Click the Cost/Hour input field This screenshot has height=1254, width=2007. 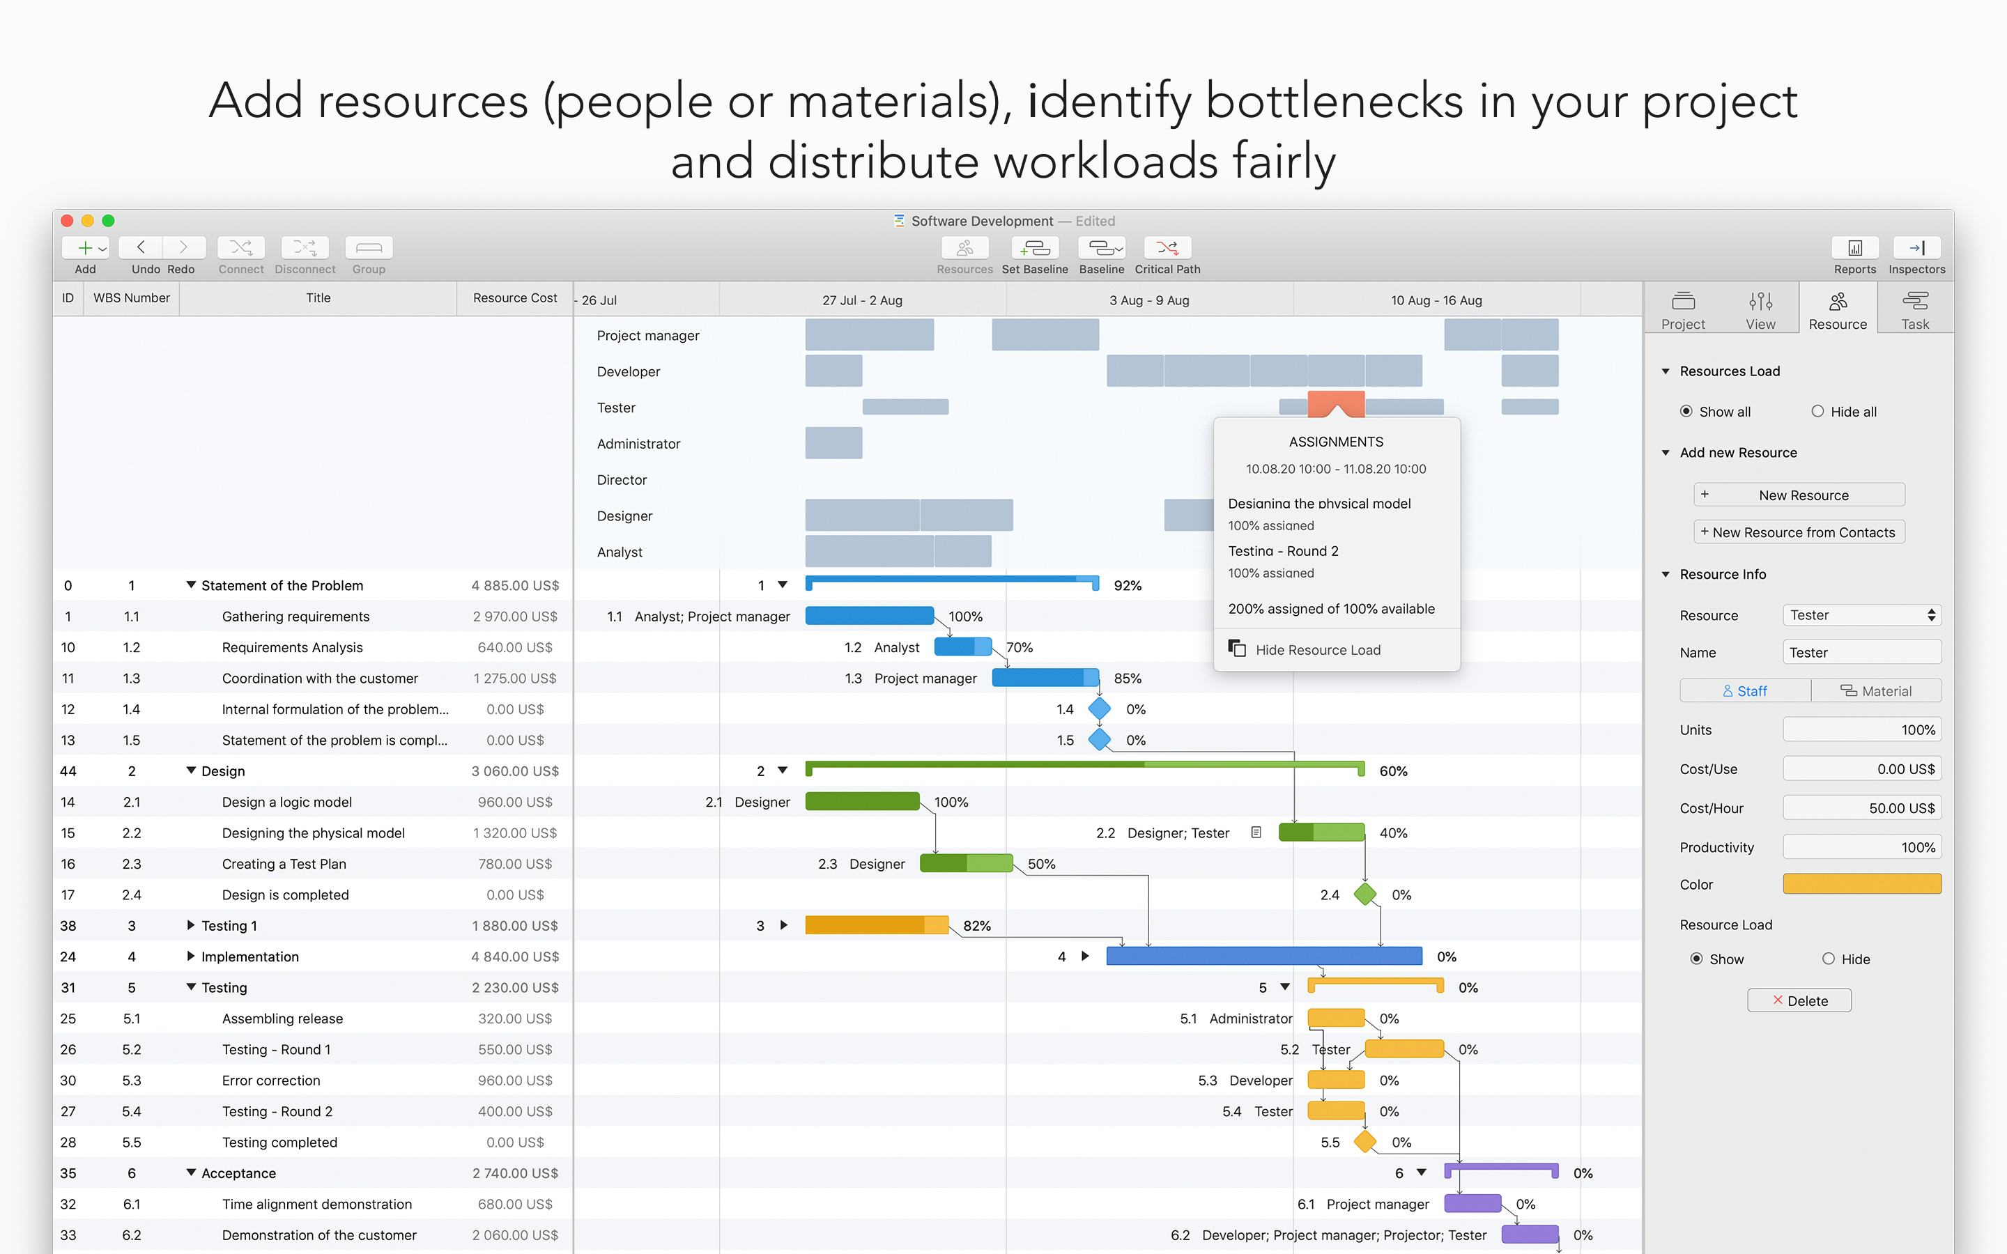pos(1861,808)
